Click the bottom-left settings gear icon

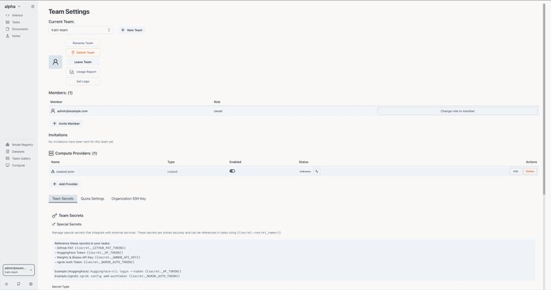[x=31, y=284]
